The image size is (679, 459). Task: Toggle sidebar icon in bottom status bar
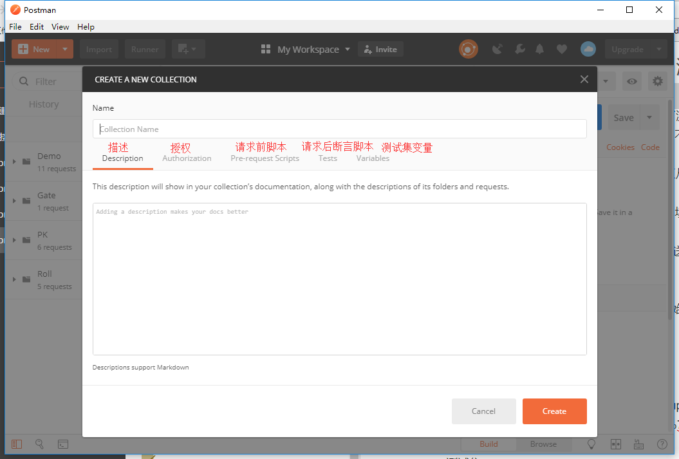[17, 444]
